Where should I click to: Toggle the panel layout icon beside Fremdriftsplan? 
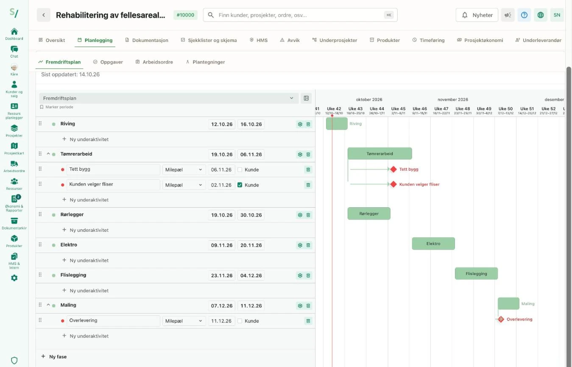[x=306, y=98]
